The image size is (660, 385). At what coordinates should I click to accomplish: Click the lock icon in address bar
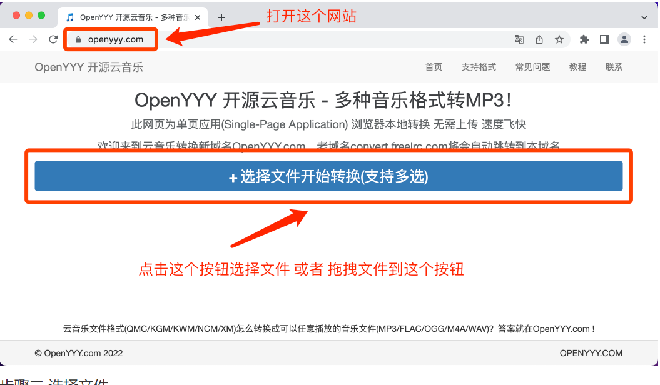pos(78,39)
